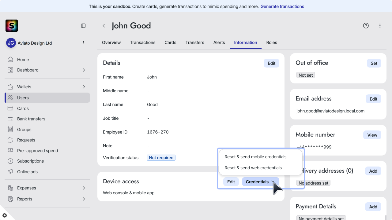Viewport: 392px width, 220px height.
Task: Click the Dashboard grid icon
Action: 10,70
